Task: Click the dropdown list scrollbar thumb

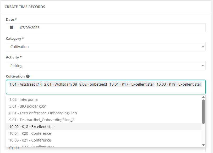Action: pyautogui.click(x=203, y=112)
